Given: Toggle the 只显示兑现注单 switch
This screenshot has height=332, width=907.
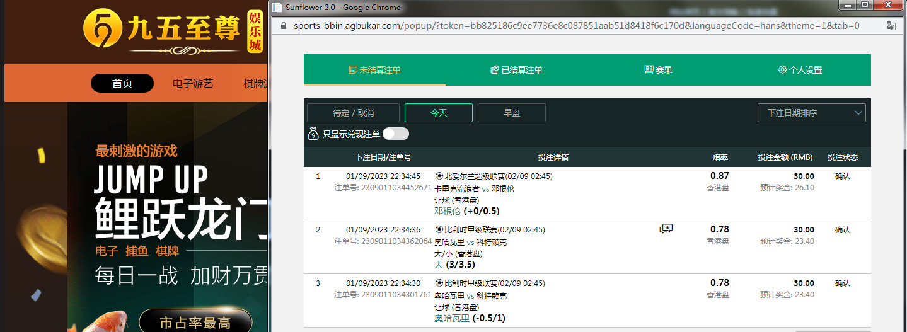Looking at the screenshot, I should pos(396,134).
